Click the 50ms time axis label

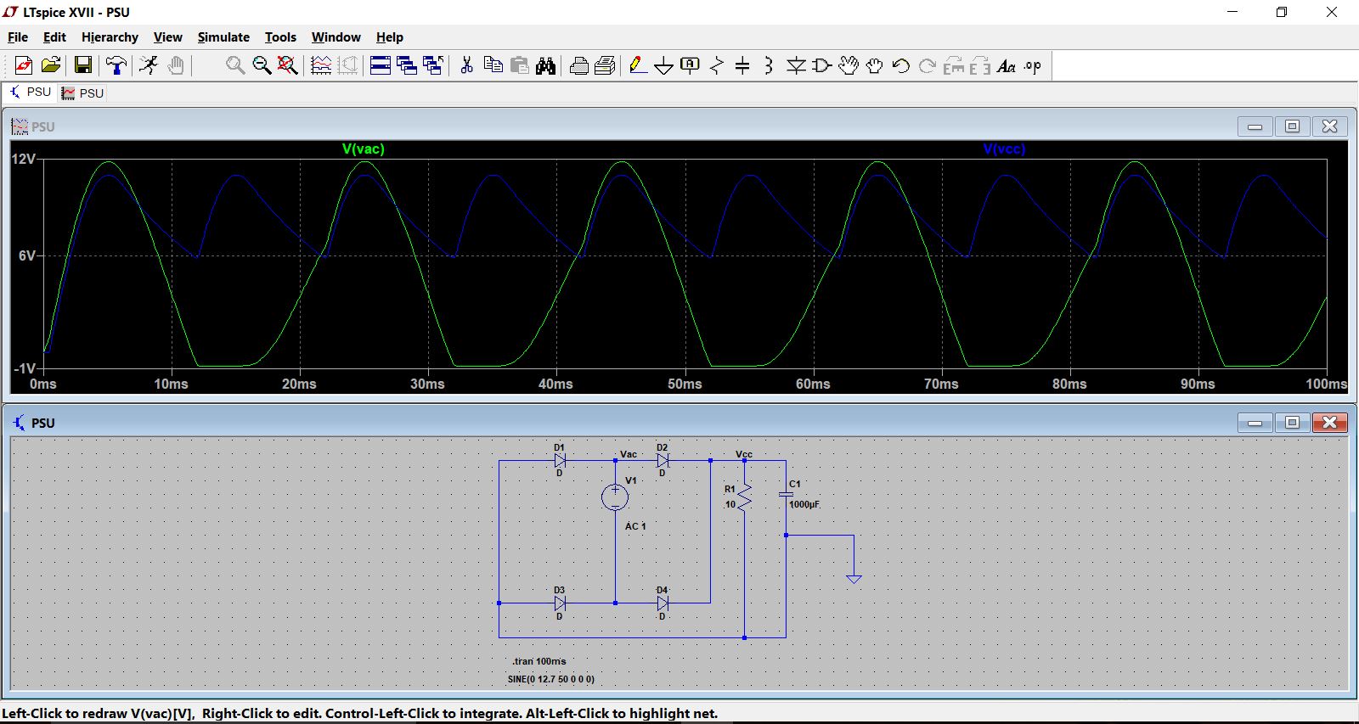[x=685, y=384]
